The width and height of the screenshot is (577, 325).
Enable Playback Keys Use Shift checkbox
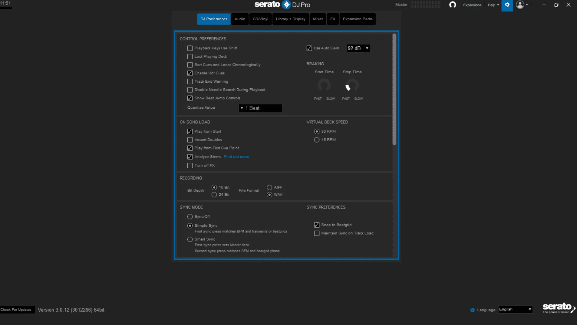coord(190,48)
